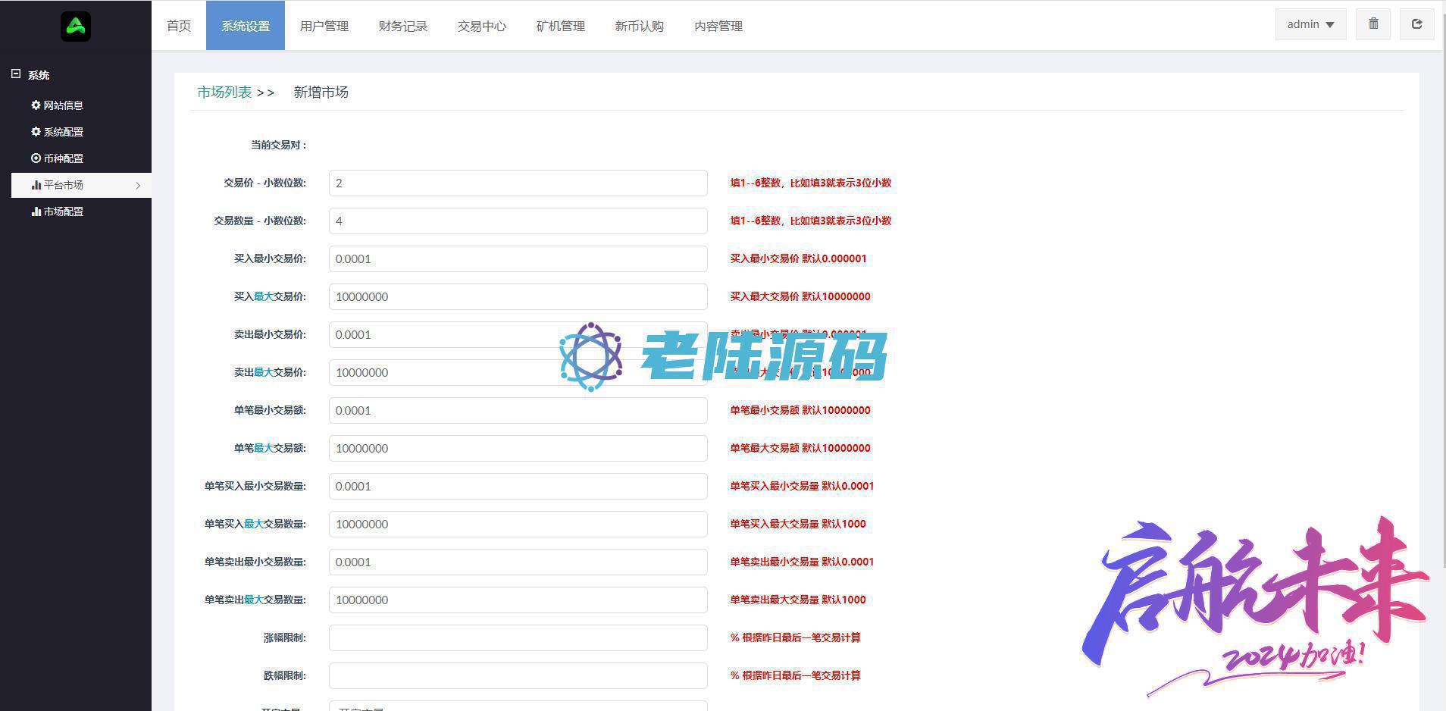This screenshot has height=711, width=1446.
Task: Click the 买入最小交易价 input field
Action: (518, 258)
